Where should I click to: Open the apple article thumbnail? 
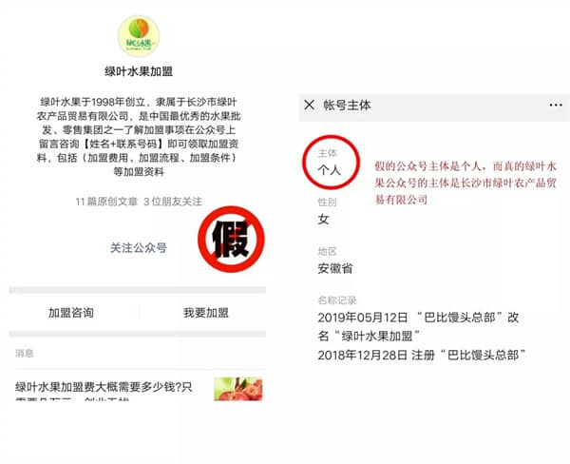238,389
